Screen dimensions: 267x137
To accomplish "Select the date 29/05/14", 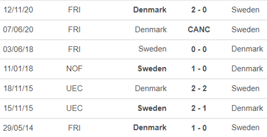I will 18,128.
